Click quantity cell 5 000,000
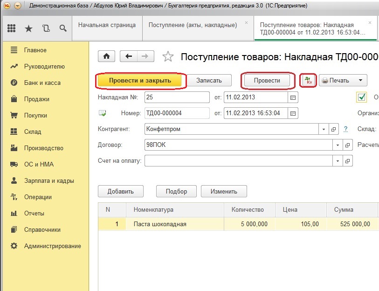379x291 pixels. 249,224
